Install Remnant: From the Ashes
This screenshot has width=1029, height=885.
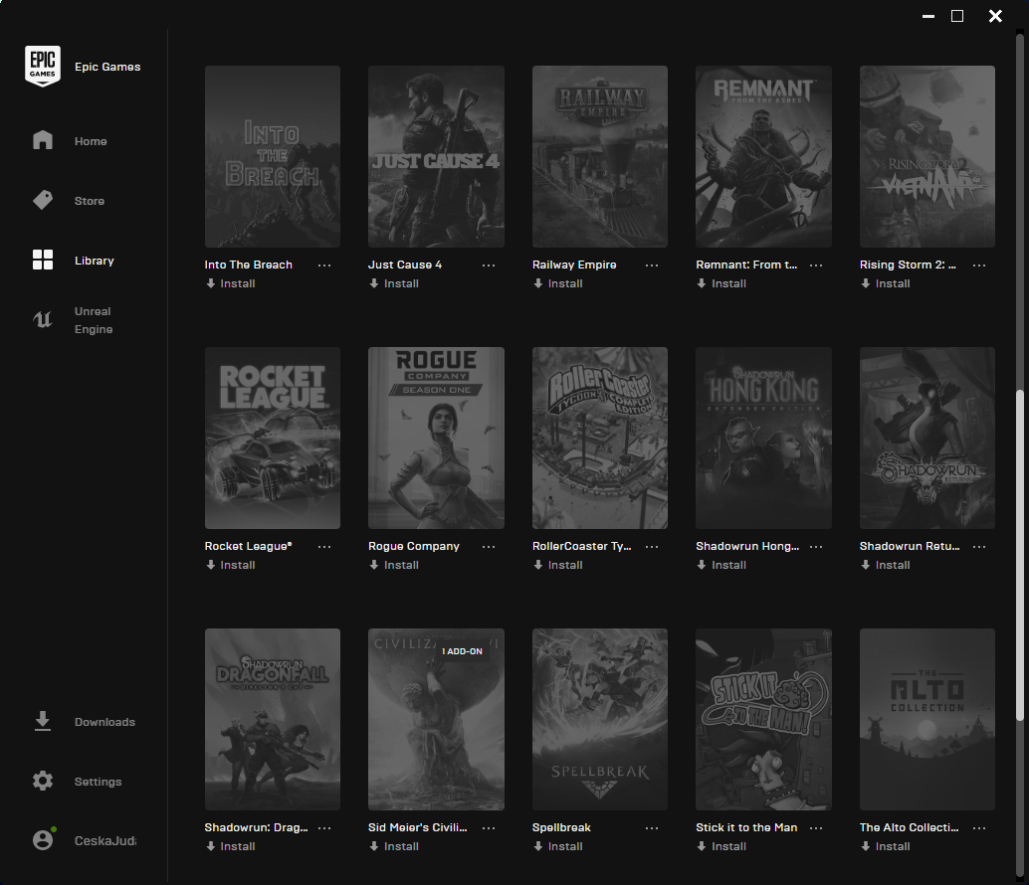tap(721, 283)
